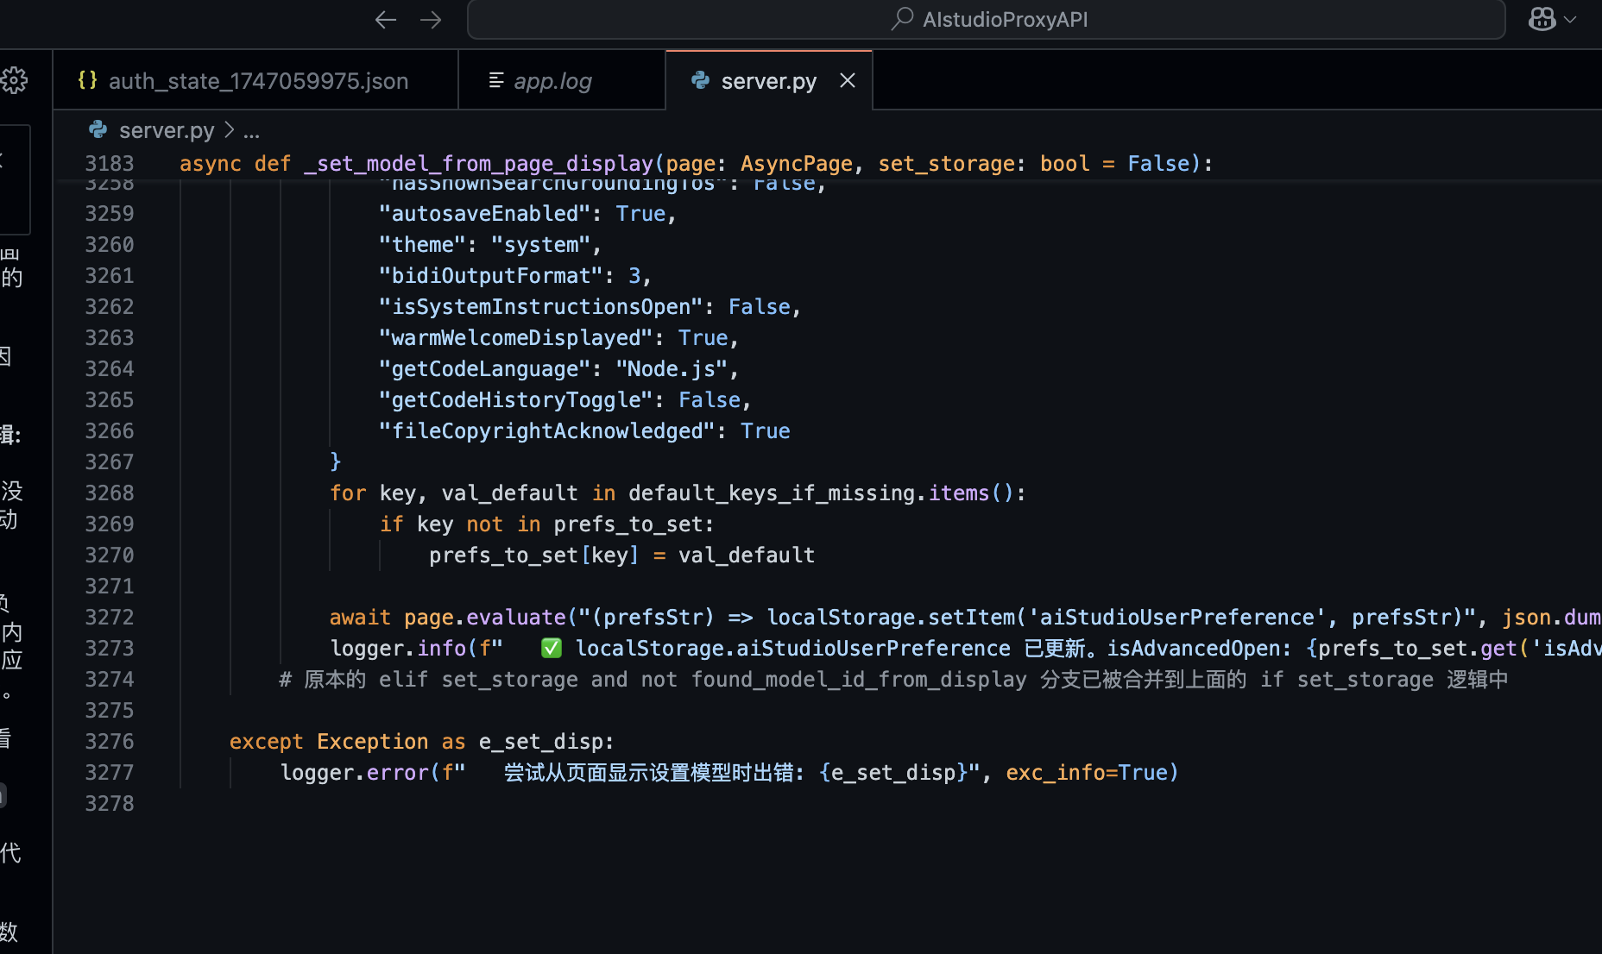Click "theme": "system" line
This screenshot has width=1602, height=954.
coord(490,245)
